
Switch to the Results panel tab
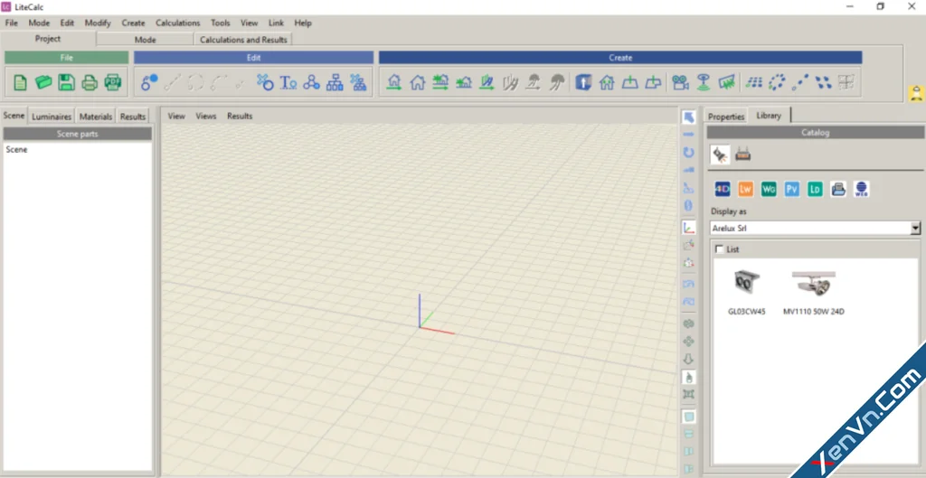(x=133, y=117)
